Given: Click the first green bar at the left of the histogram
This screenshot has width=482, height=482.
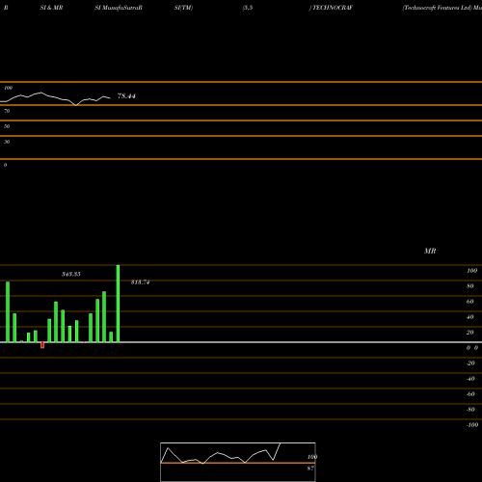Looking at the screenshot, I should 8,312.
